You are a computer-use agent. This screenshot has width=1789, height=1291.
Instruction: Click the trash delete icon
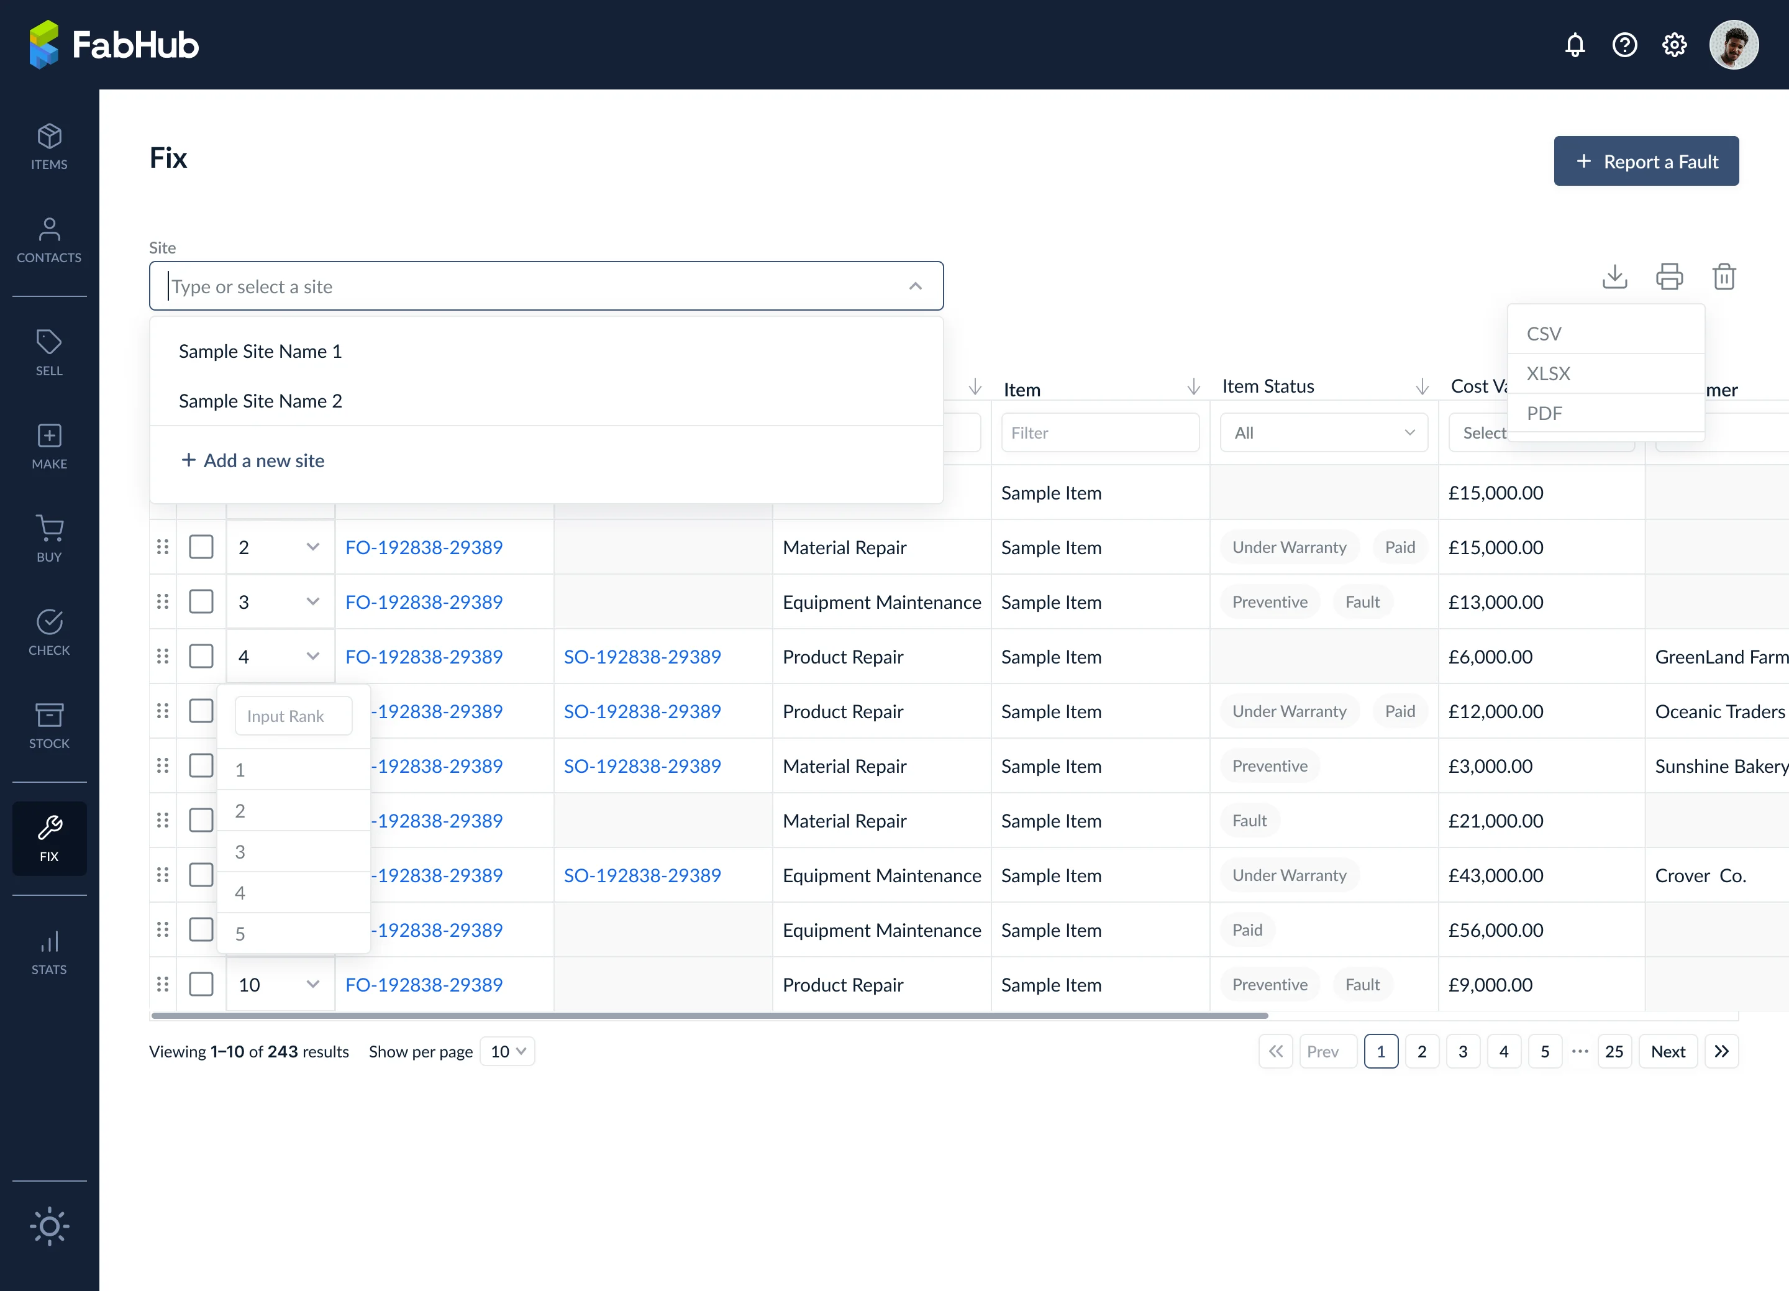point(1724,276)
